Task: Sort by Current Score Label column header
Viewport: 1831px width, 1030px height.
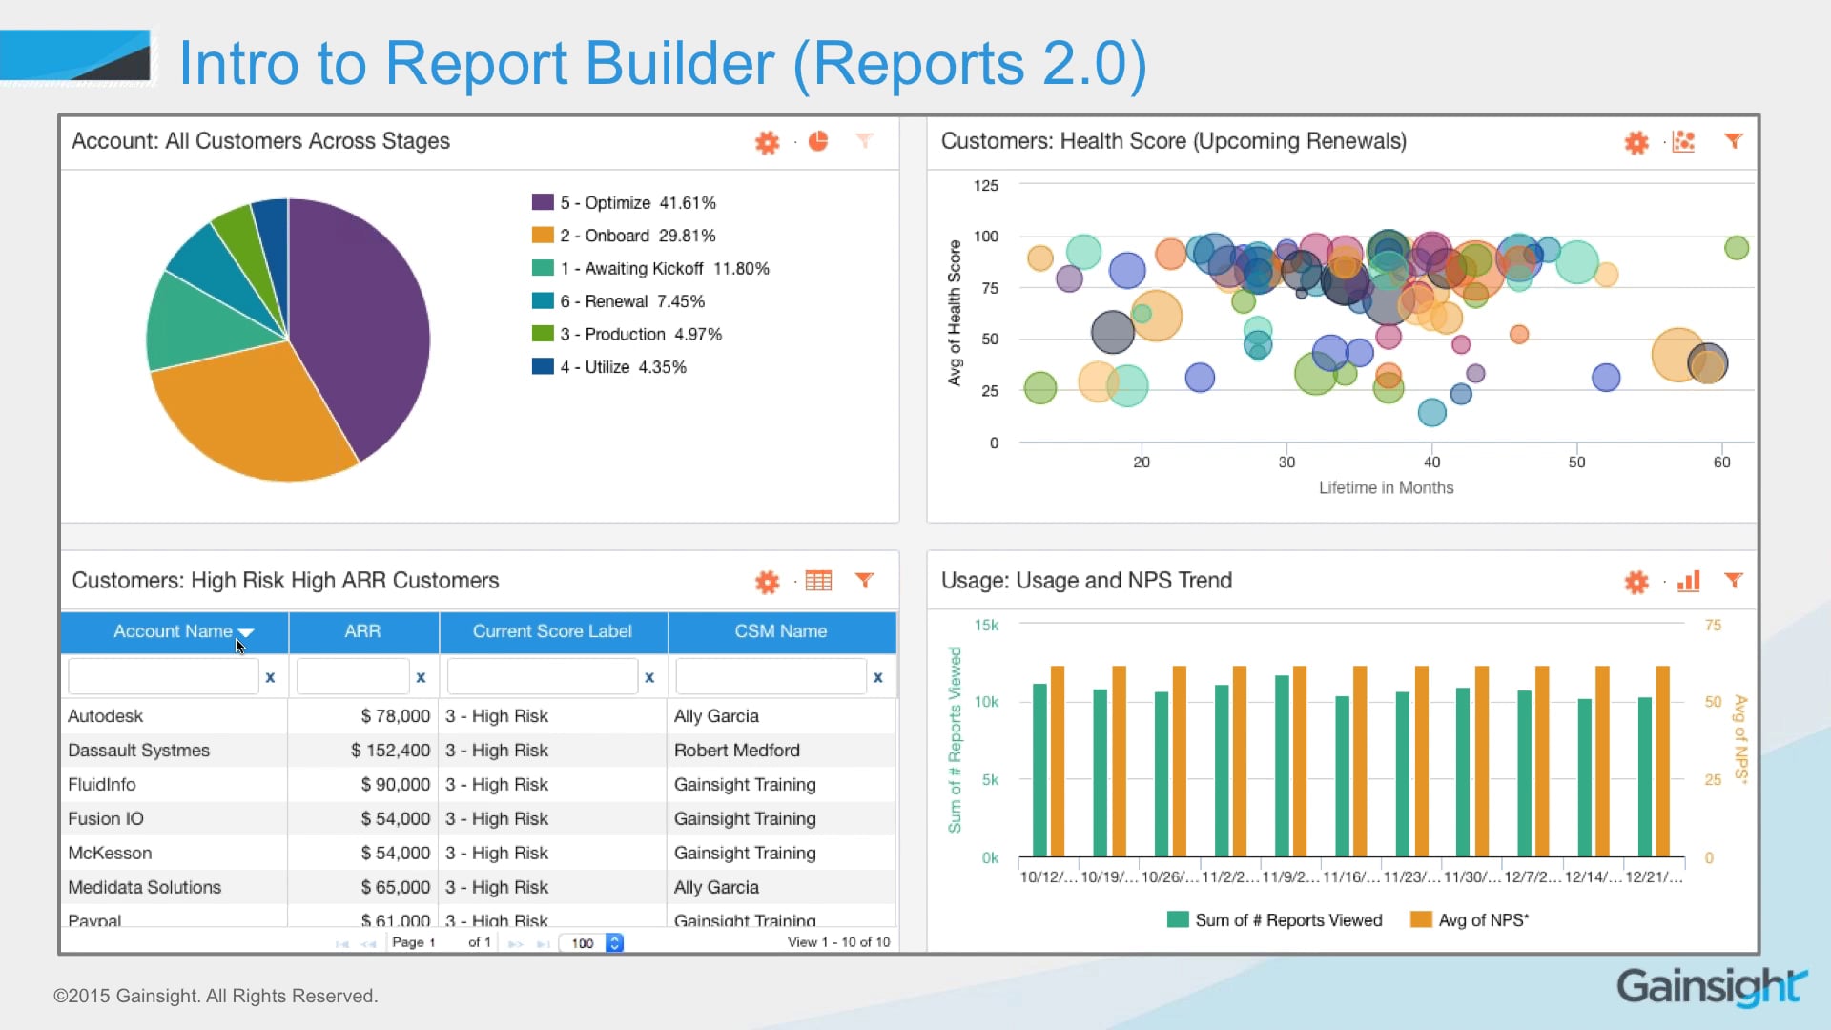Action: 553,631
